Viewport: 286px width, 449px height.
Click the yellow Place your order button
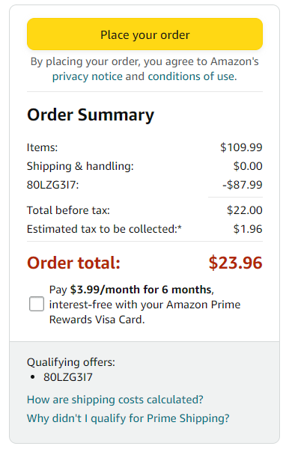(144, 34)
